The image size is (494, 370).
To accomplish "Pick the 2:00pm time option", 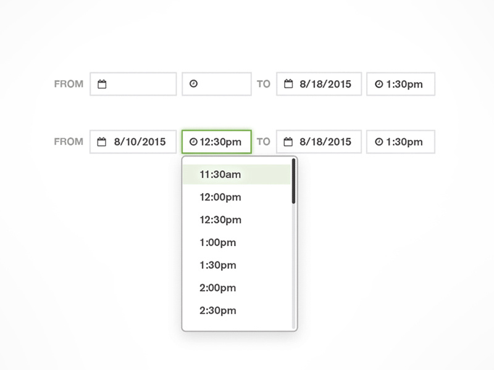I will pos(218,288).
